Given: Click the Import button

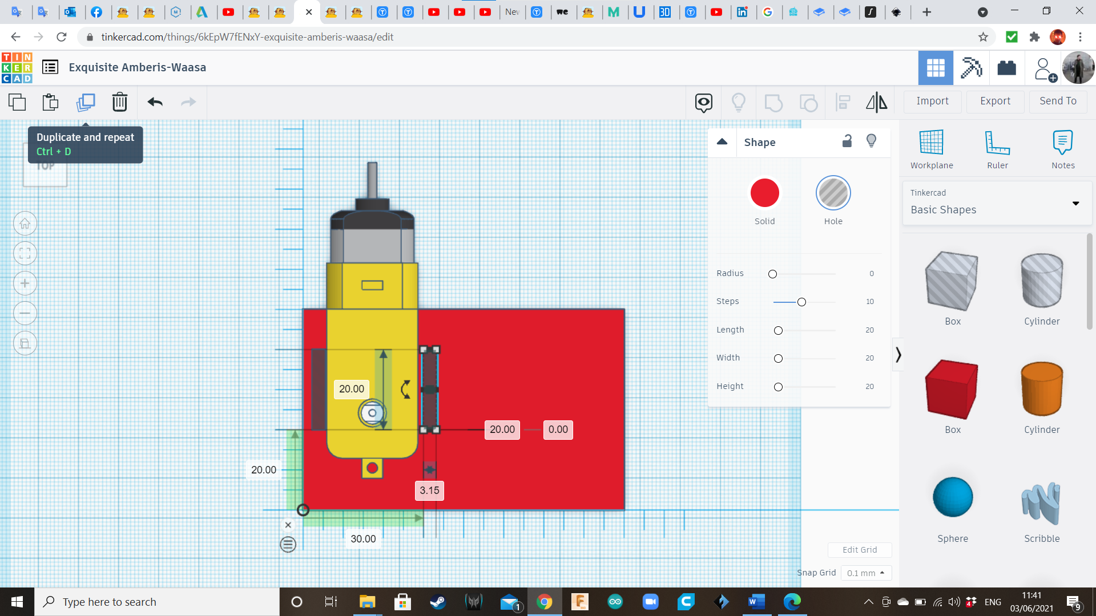Looking at the screenshot, I should coord(932,101).
